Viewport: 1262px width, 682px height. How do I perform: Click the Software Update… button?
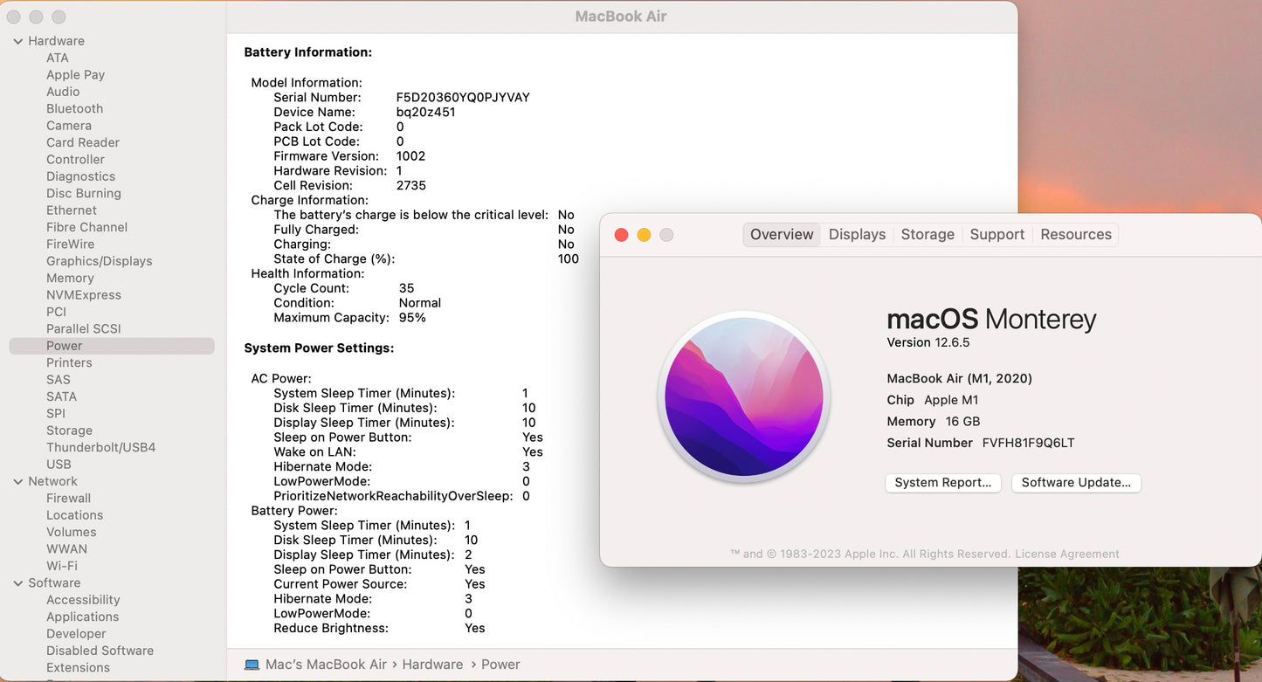pyautogui.click(x=1076, y=483)
